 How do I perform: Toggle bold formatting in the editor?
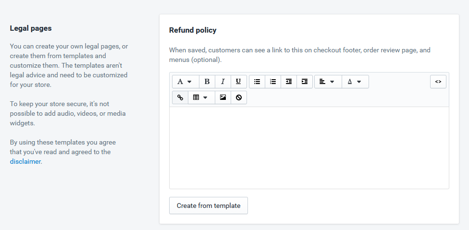pos(207,82)
